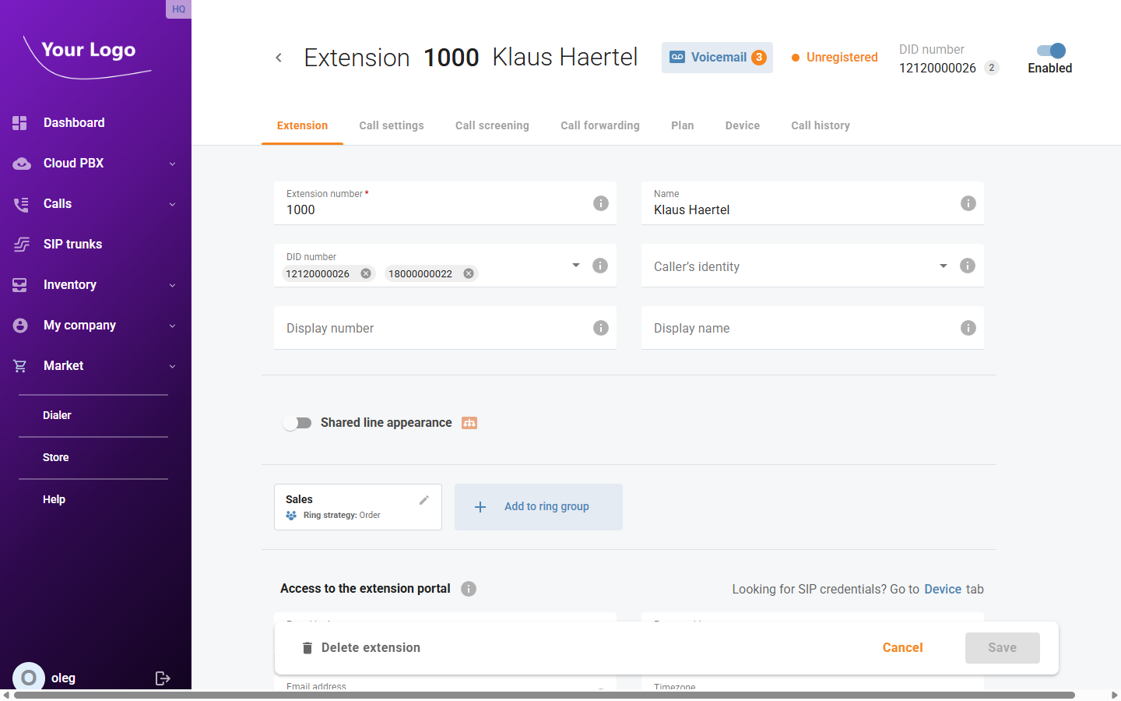The width and height of the screenshot is (1121, 701).
Task: Enable Shared line appearance
Action: 297,422
